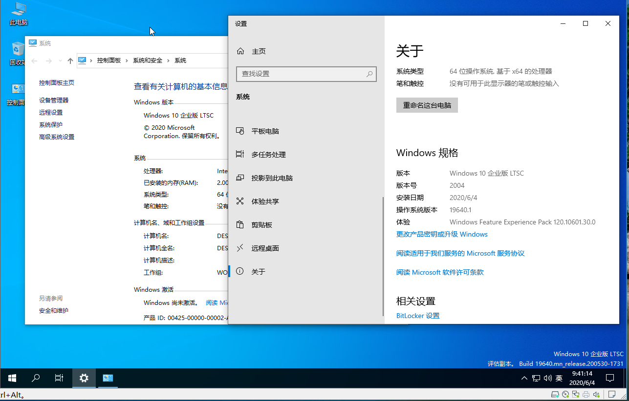Image resolution: width=629 pixels, height=401 pixels.
Task: Click the Settings gear taskbar button
Action: pos(84,378)
